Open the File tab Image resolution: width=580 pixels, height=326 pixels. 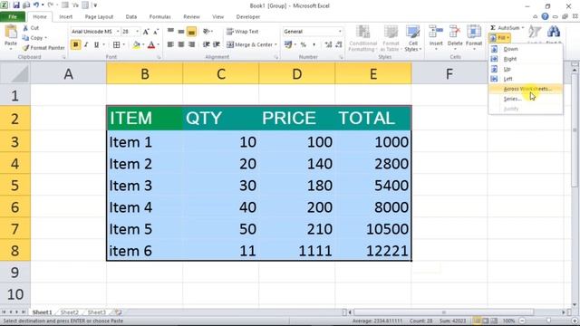click(x=13, y=16)
